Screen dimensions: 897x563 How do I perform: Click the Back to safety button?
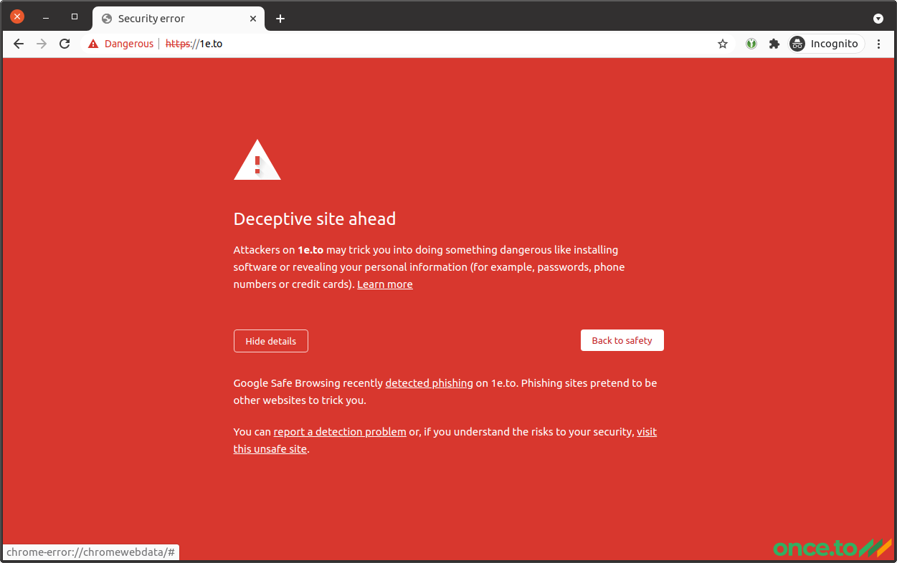tap(622, 340)
